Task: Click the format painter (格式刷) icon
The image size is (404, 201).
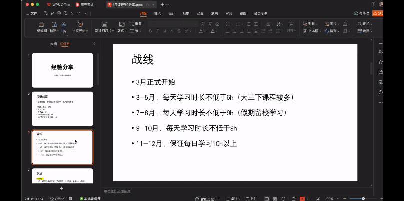Action: (41, 24)
